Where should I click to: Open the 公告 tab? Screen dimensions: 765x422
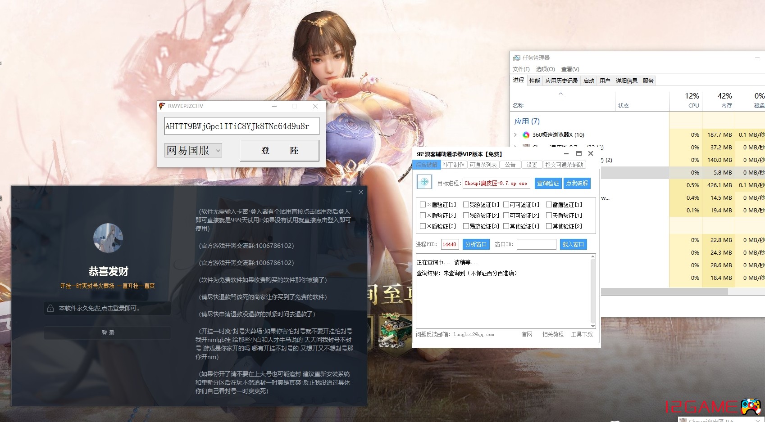(x=510, y=165)
